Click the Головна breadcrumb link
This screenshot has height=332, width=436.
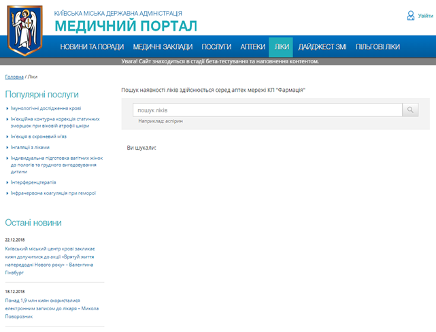pos(14,76)
